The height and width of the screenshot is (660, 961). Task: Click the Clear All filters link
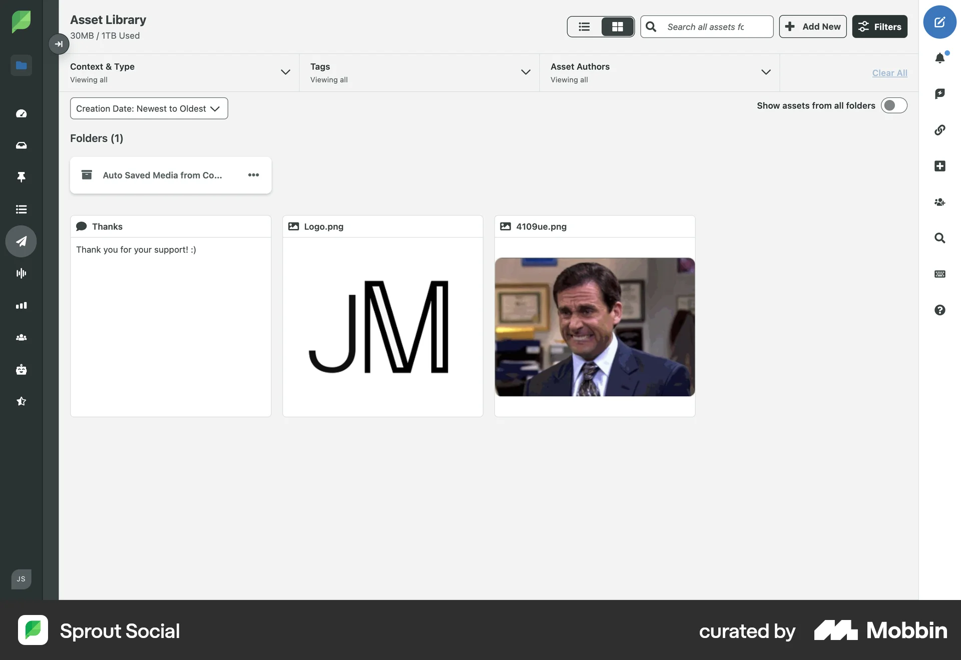889,73
